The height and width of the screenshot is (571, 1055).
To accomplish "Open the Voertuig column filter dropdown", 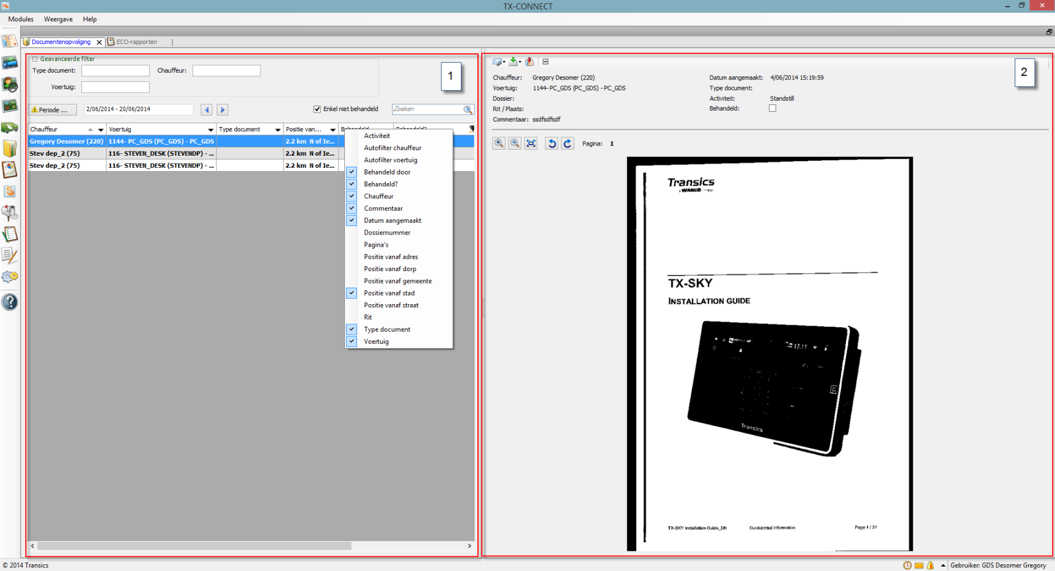I will point(211,129).
